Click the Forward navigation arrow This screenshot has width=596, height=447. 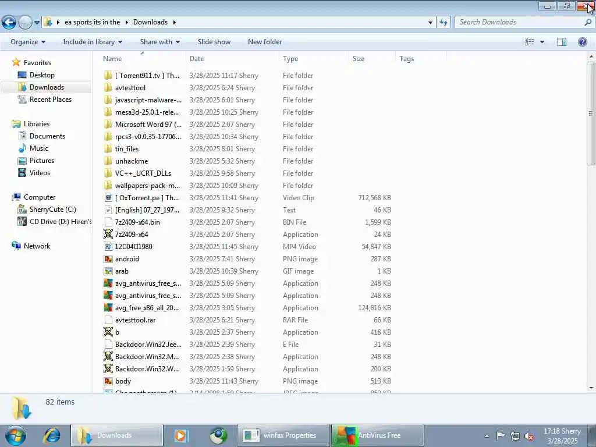click(25, 23)
